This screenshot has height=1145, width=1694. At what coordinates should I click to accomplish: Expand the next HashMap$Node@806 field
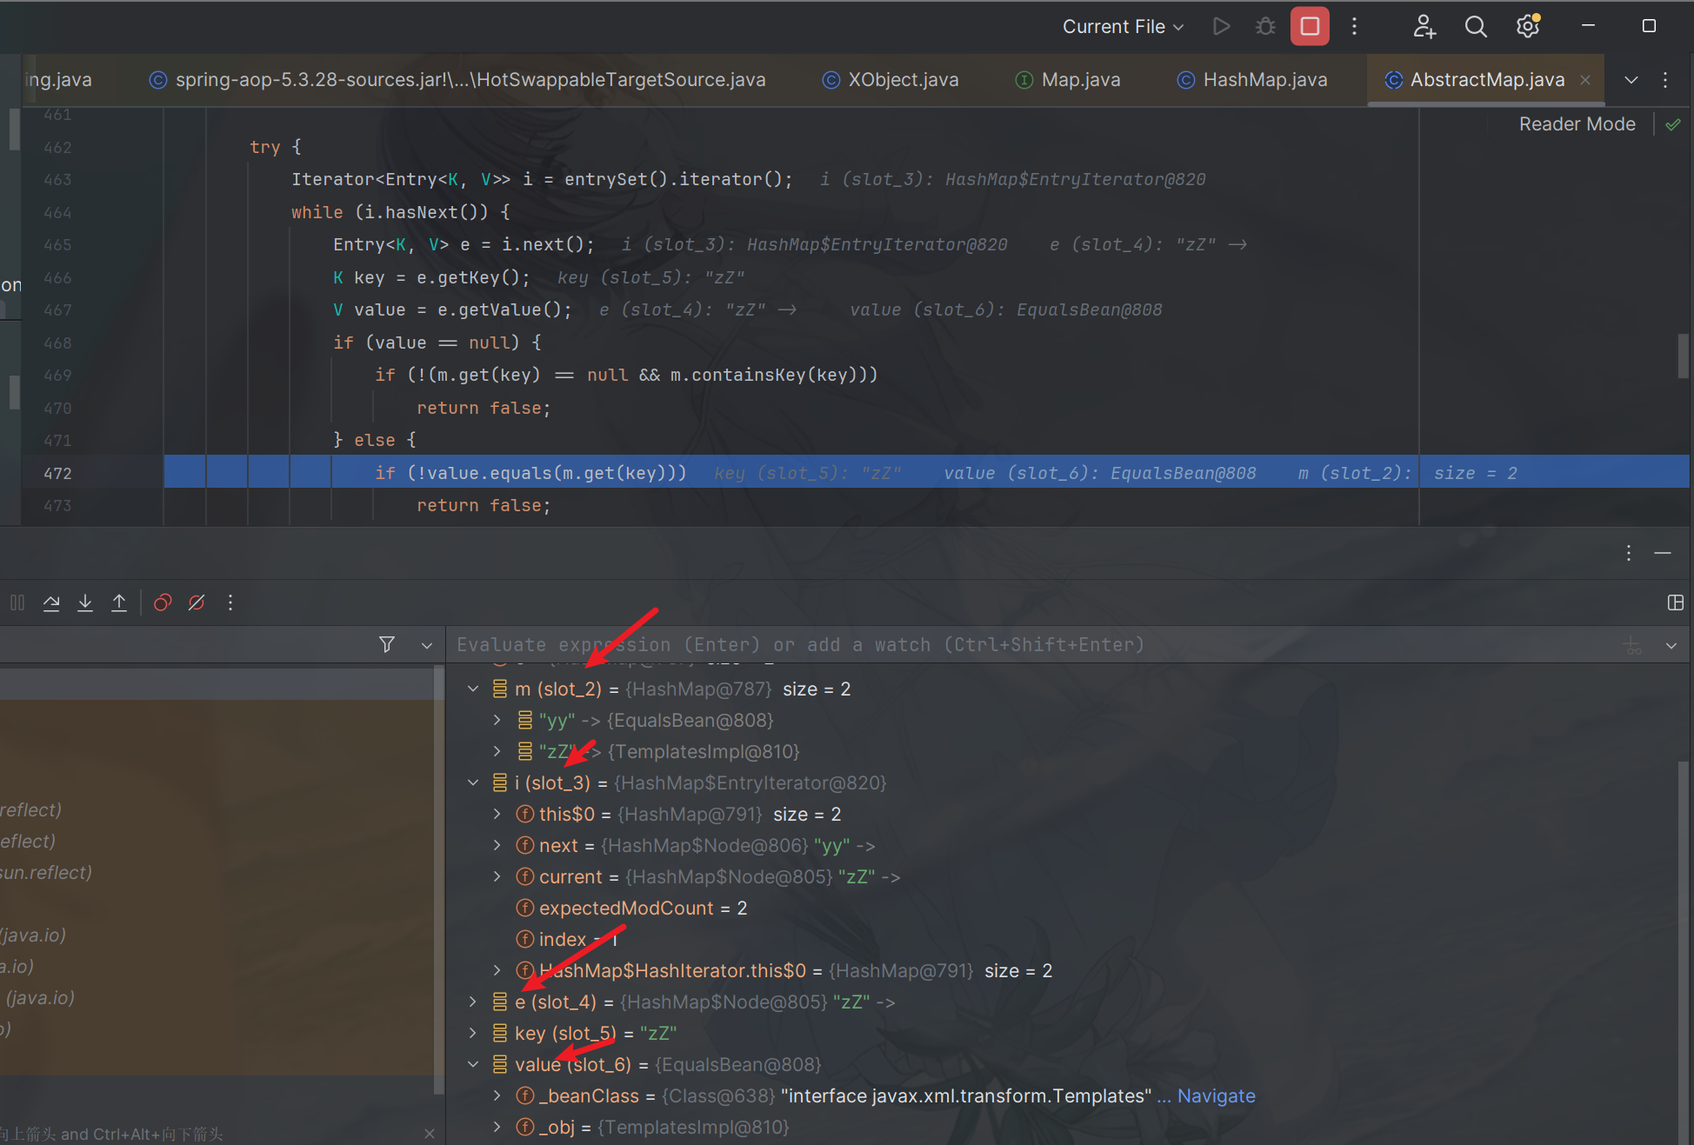[497, 845]
